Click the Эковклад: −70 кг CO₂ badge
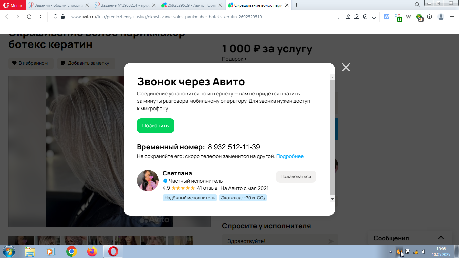Viewport: 459px width, 258px height. (243, 198)
